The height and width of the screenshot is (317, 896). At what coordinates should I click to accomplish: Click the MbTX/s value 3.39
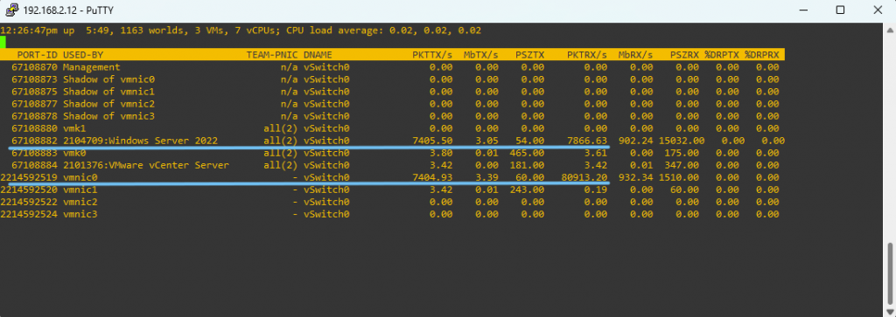[486, 177]
